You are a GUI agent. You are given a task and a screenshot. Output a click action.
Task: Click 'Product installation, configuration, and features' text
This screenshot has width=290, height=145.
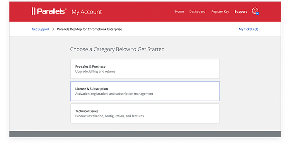[109, 116]
